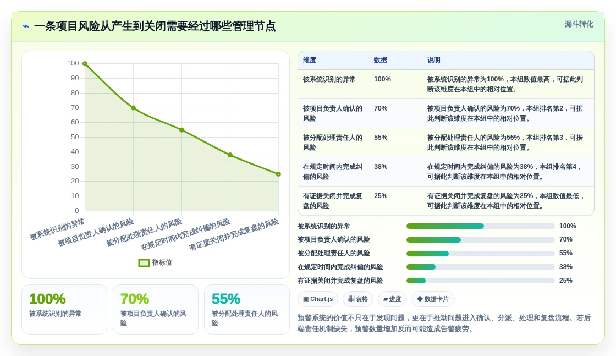Image resolution: width=616 pixels, height=356 pixels.
Task: Click the progress bar for 被项目负责人确认的风险
Action: [x=481, y=240]
